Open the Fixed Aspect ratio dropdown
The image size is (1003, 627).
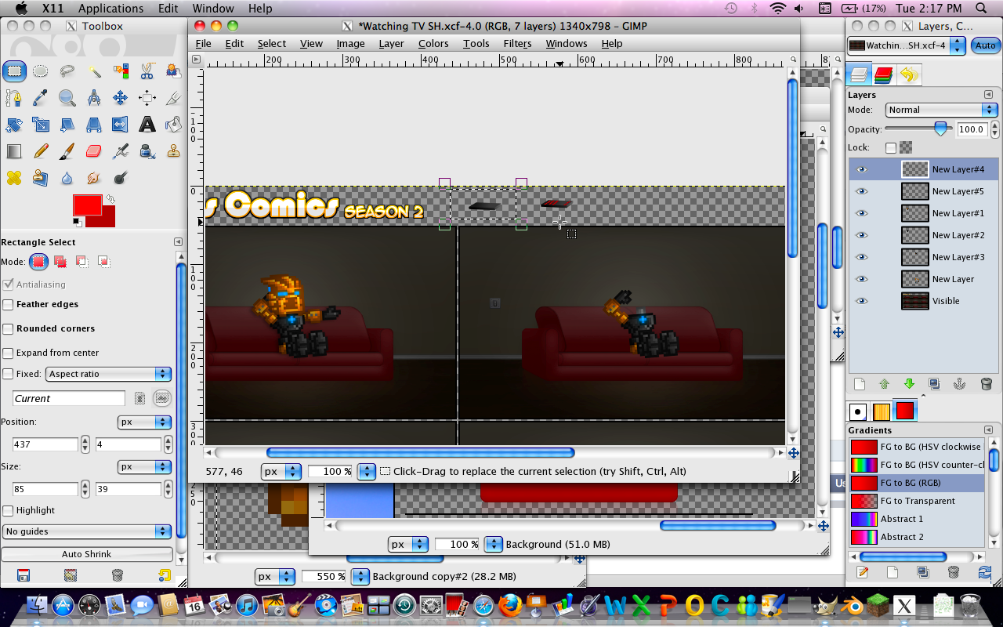[108, 374]
